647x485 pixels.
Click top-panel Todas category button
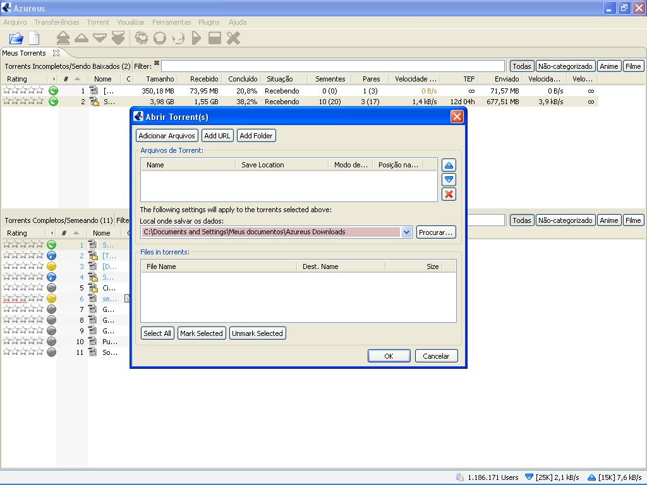(521, 66)
